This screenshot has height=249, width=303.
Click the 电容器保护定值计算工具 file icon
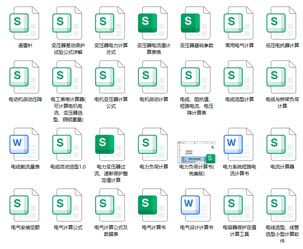(239, 205)
